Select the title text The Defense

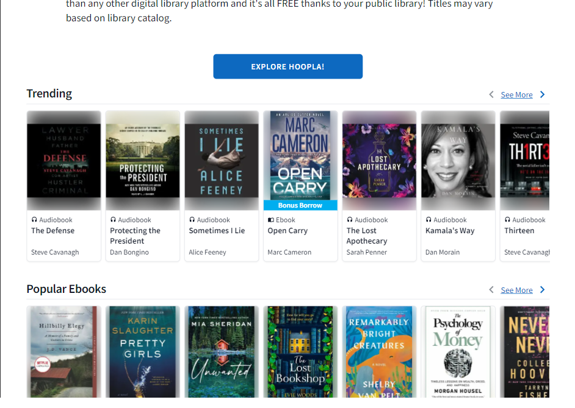click(53, 231)
